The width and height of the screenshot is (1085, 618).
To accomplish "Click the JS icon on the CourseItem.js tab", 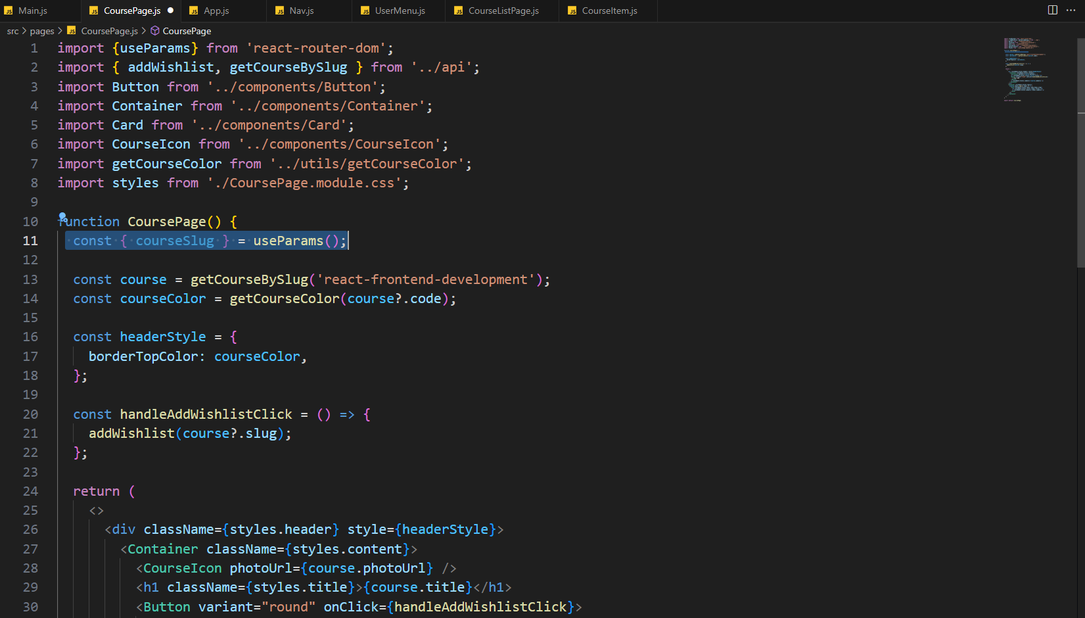I will tap(572, 11).
